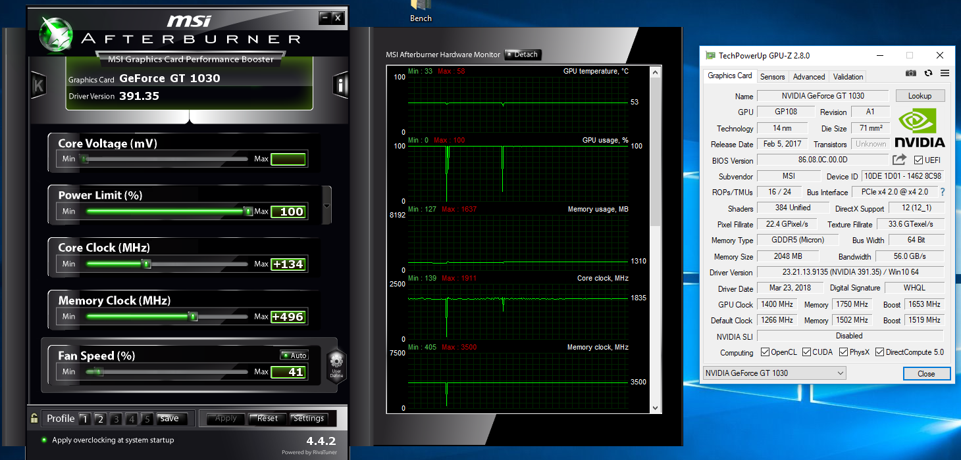Click the Close button in GPU-Z
Viewport: 961px width, 460px height.
tap(926, 373)
